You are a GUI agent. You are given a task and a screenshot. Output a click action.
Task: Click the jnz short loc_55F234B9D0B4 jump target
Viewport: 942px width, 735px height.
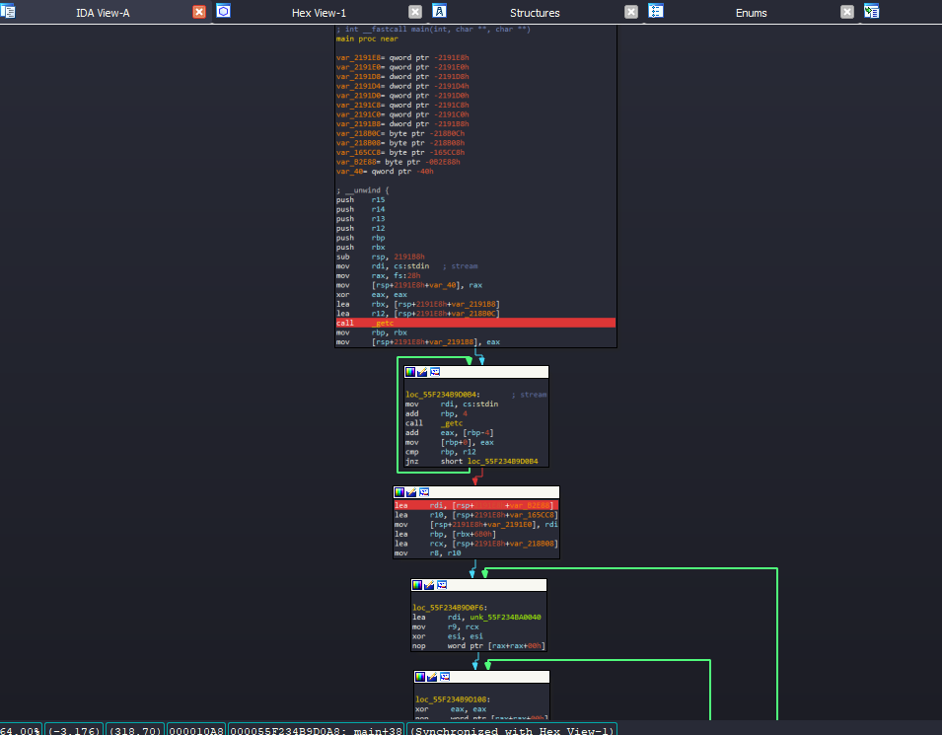(x=503, y=462)
